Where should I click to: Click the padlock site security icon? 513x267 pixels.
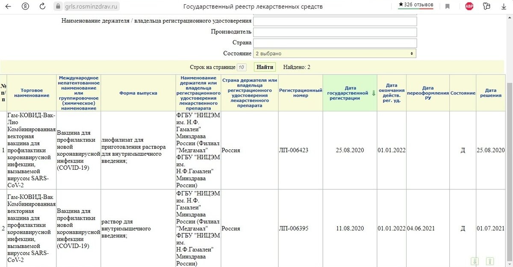[59, 6]
